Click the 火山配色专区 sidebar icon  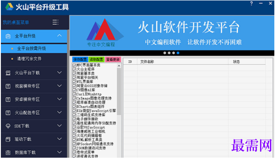[8, 113]
